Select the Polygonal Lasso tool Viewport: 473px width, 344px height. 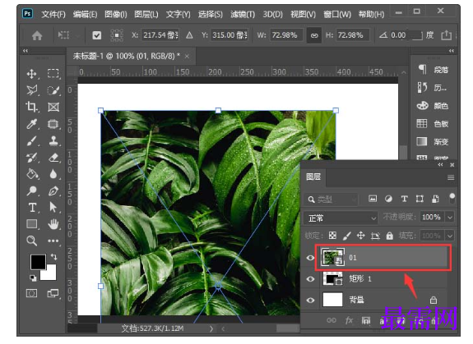(32, 90)
